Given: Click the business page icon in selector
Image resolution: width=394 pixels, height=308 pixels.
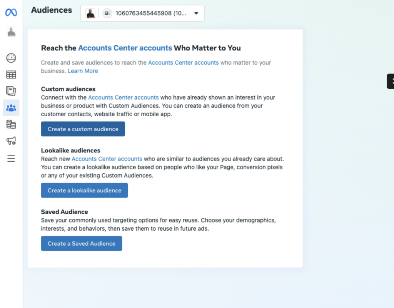Looking at the screenshot, I should pos(107,13).
